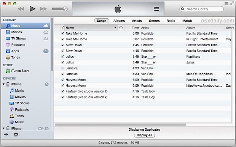This screenshot has width=236, height=147.
Task: Open Podcasts under the iPhone device
Action: [22, 109]
